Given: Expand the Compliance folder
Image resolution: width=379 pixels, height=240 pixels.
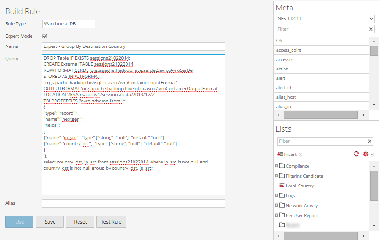Looking at the screenshot, I should coord(276,166).
